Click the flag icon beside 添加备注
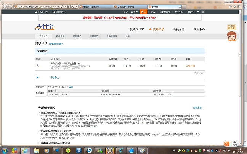The width and height of the screenshot is (247, 154). point(37,77)
